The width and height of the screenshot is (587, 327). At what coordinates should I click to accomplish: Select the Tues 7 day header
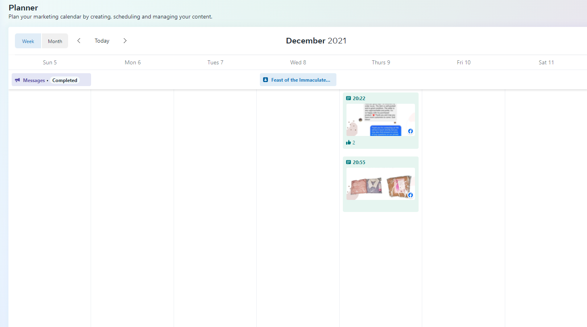[216, 62]
